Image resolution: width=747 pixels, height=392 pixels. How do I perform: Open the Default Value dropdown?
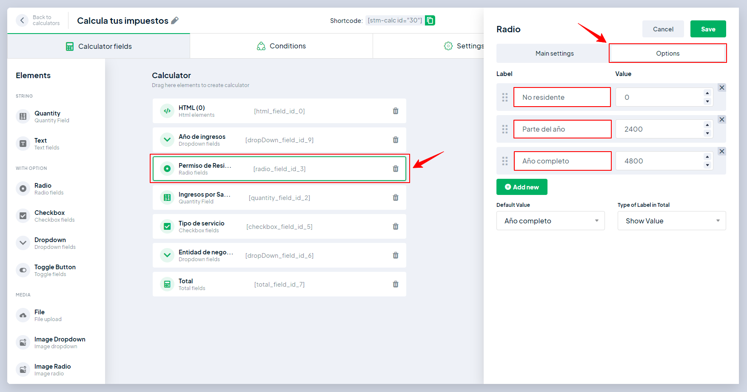(550, 221)
